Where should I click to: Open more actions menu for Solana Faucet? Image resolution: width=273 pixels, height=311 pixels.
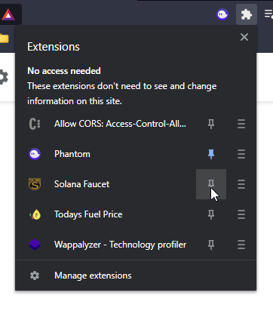(x=241, y=184)
